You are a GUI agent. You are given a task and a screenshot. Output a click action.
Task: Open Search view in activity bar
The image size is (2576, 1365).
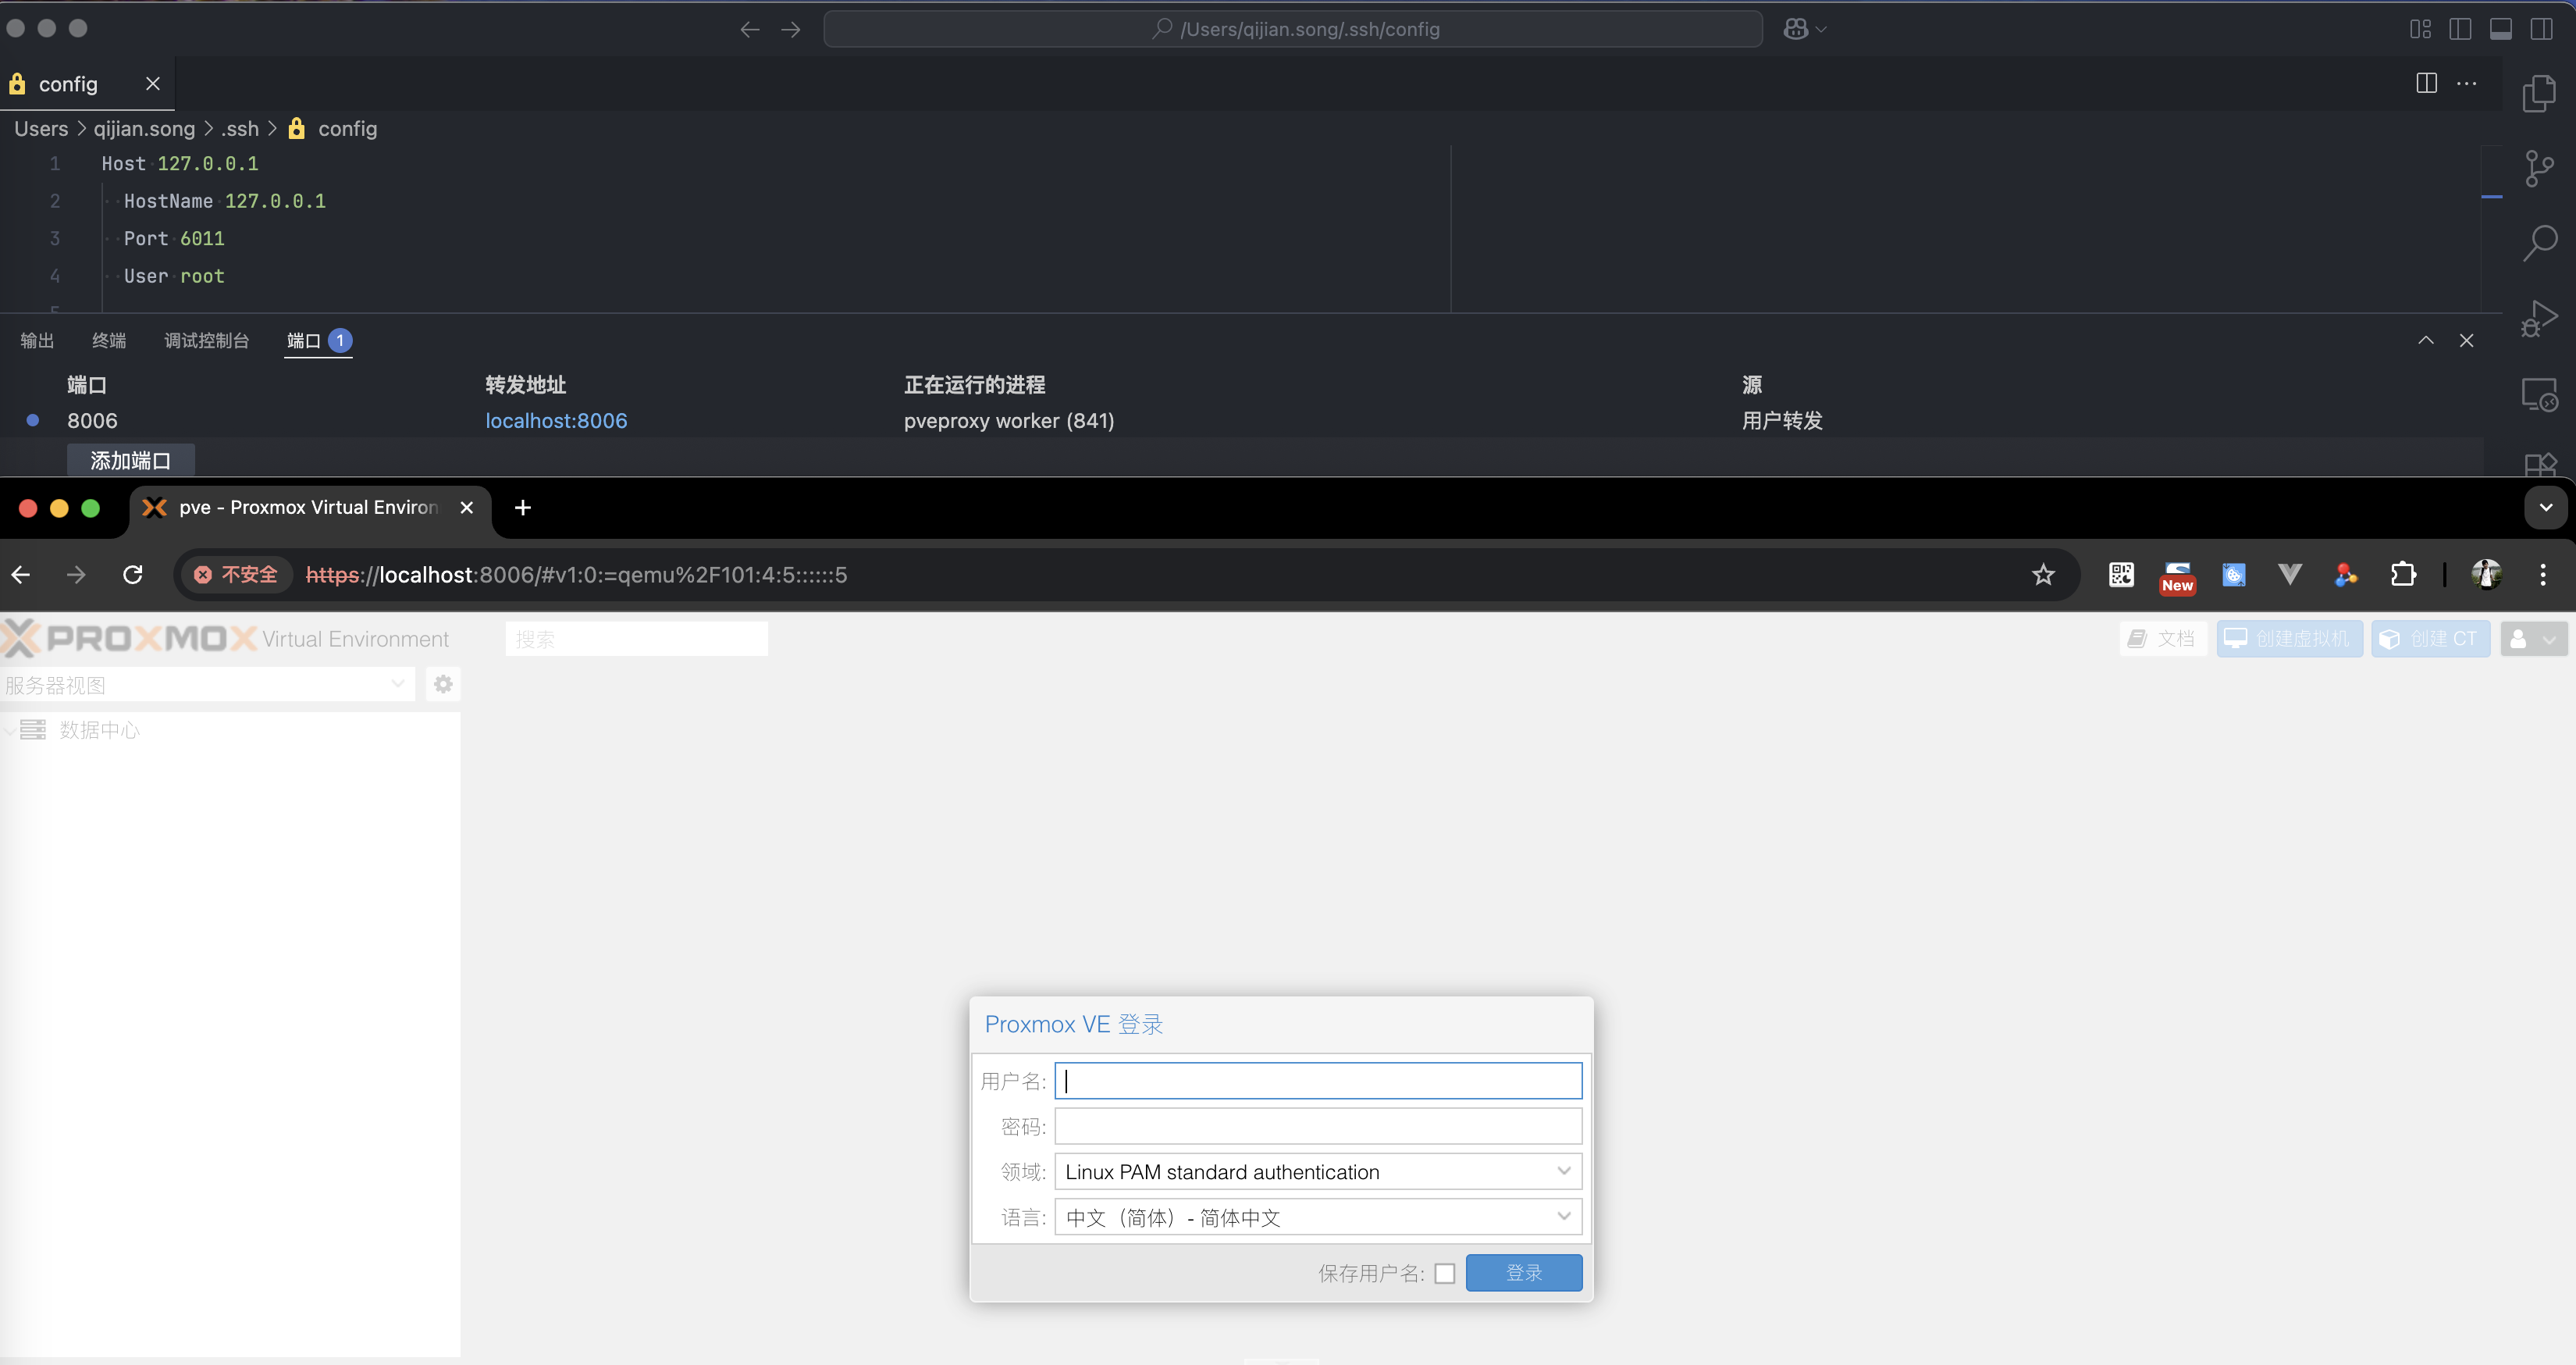(x=2539, y=242)
